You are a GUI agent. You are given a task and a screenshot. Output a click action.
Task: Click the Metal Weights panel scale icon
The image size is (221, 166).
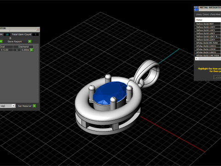(x=196, y=9)
